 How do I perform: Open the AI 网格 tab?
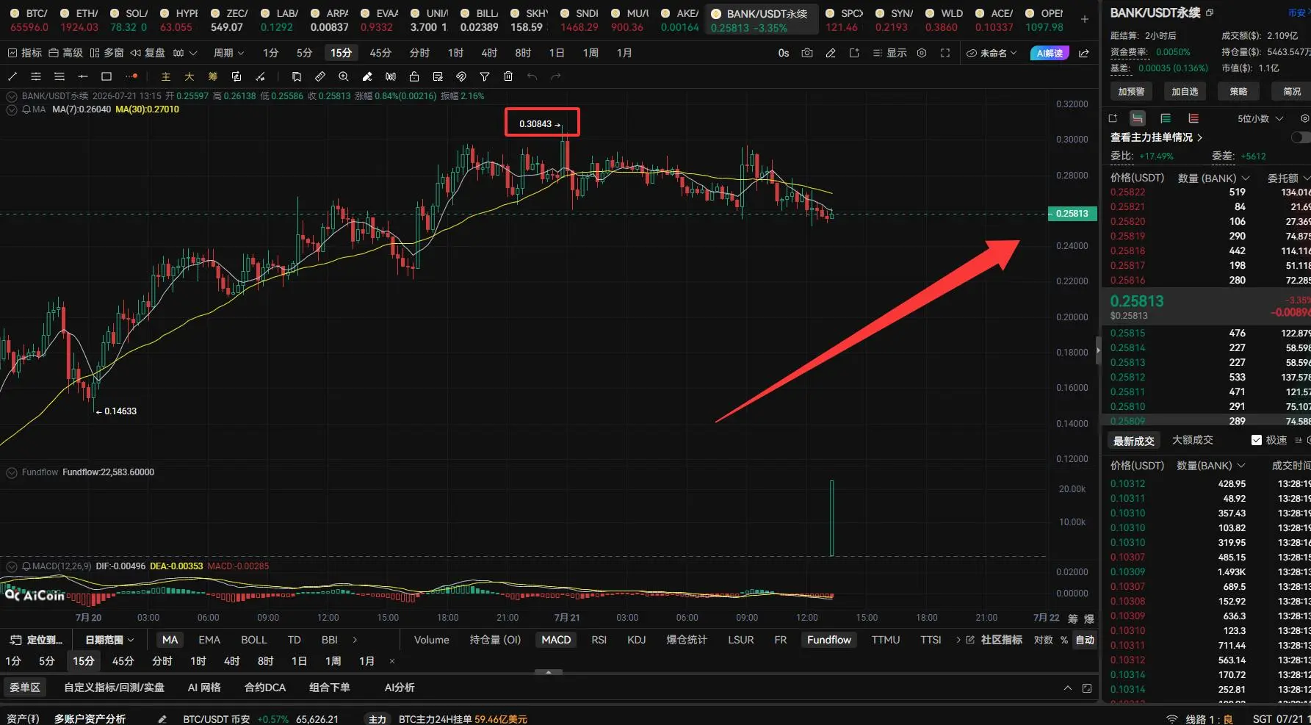click(204, 688)
